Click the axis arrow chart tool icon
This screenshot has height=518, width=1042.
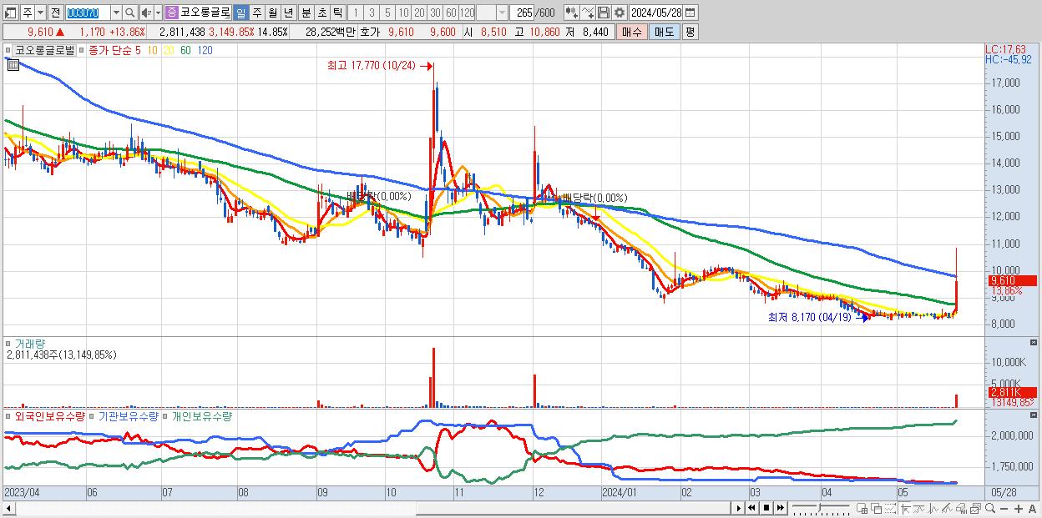905,508
